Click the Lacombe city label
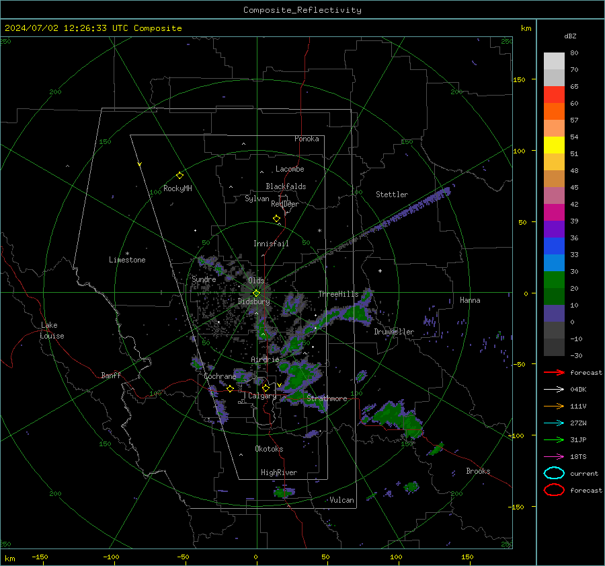 (290, 169)
